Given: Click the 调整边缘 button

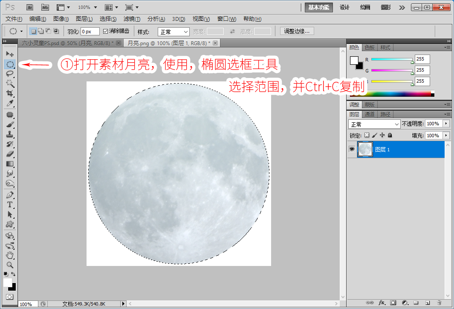Looking at the screenshot, I should pyautogui.click(x=297, y=31).
